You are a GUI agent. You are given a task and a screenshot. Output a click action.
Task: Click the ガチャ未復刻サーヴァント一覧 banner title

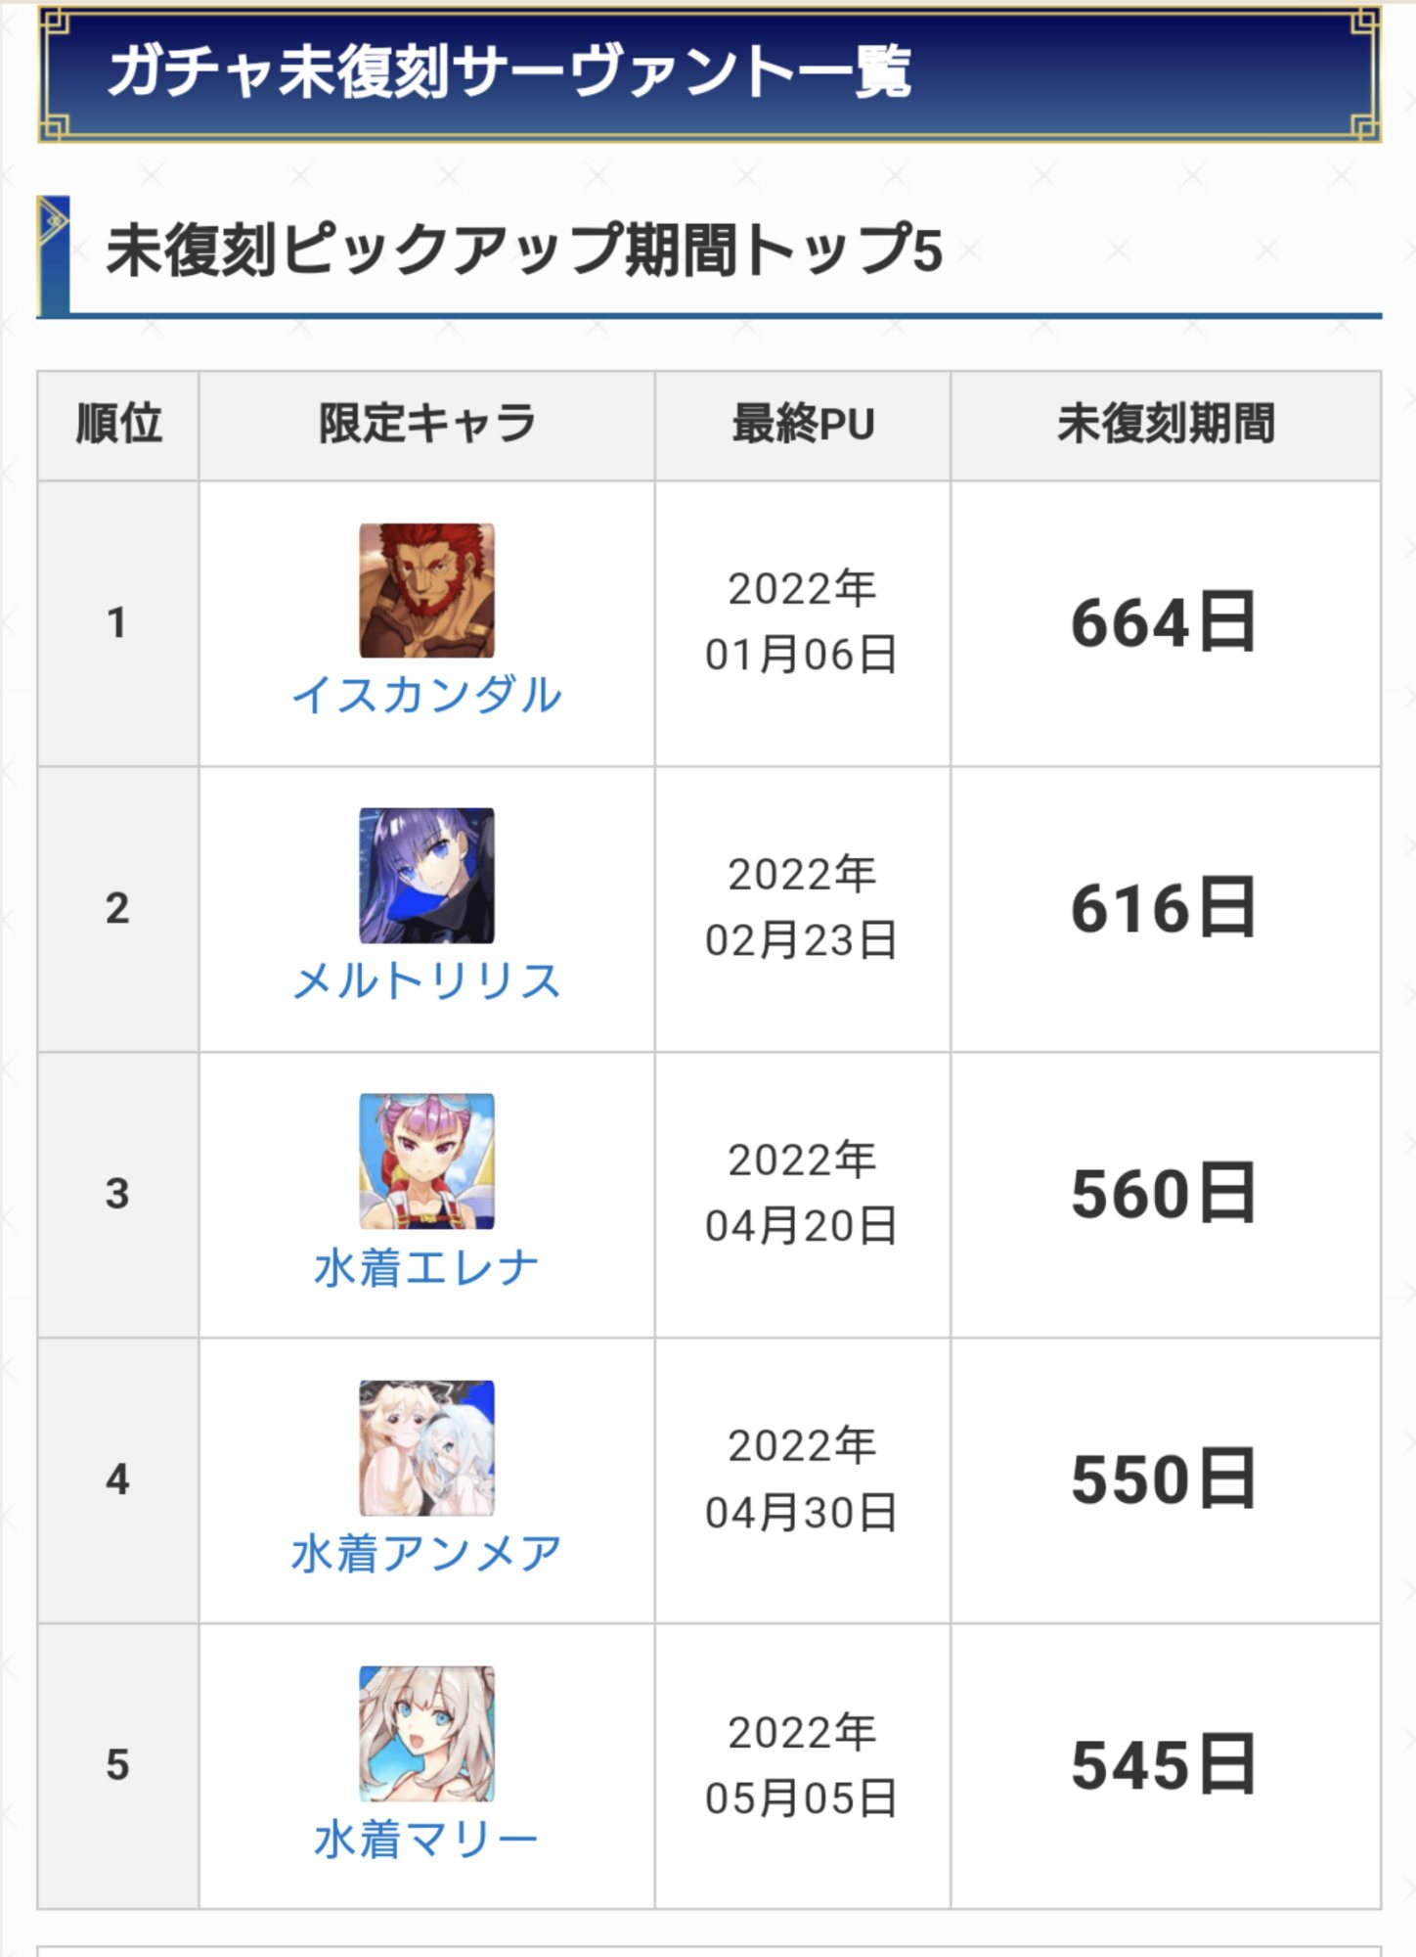[x=509, y=72]
